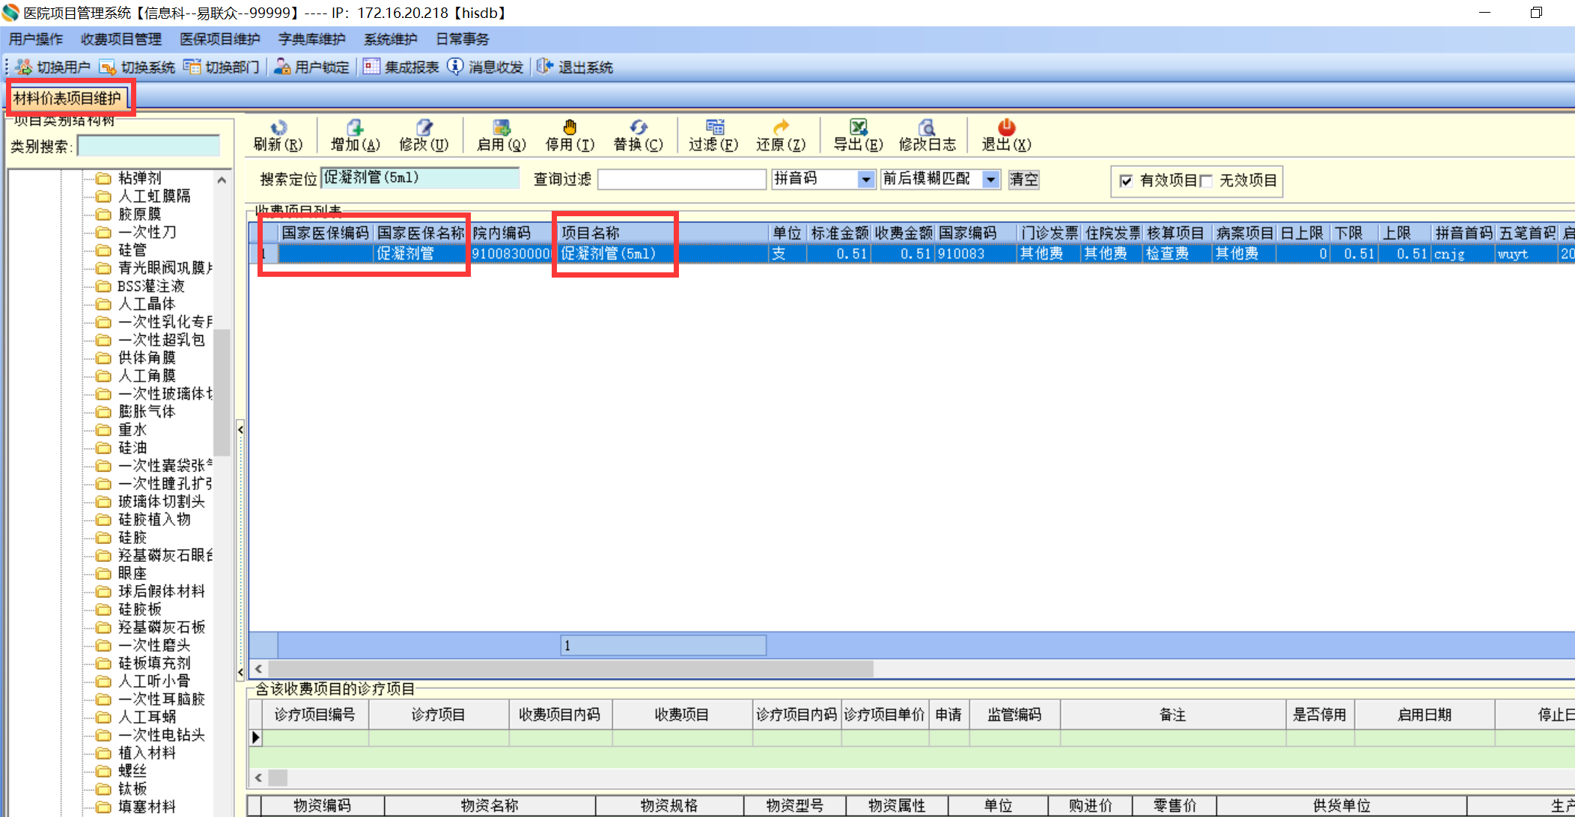Click 切换用户 in the top toolbar
The height and width of the screenshot is (817, 1575).
pyautogui.click(x=53, y=67)
